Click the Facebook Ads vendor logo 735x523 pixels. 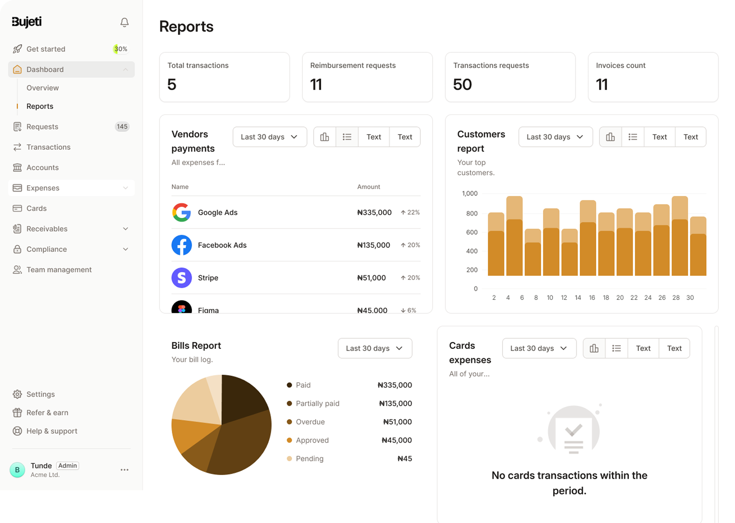click(x=181, y=245)
